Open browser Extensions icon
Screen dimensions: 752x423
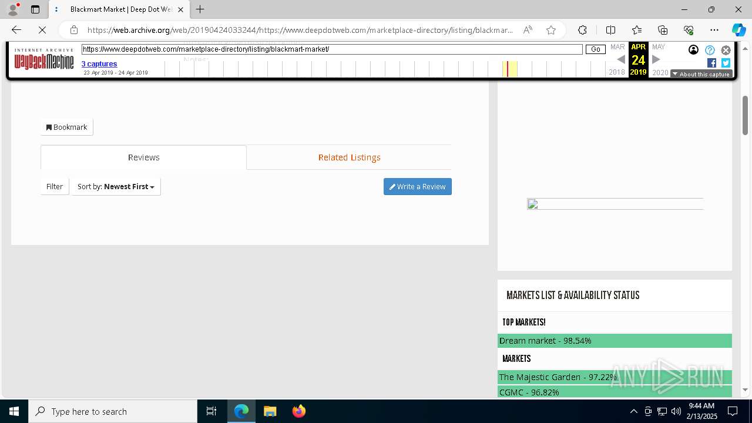pos(582,30)
